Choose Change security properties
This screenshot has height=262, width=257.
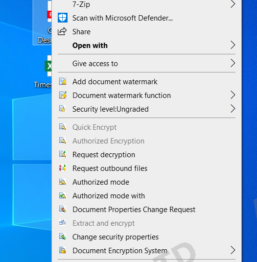(147, 237)
